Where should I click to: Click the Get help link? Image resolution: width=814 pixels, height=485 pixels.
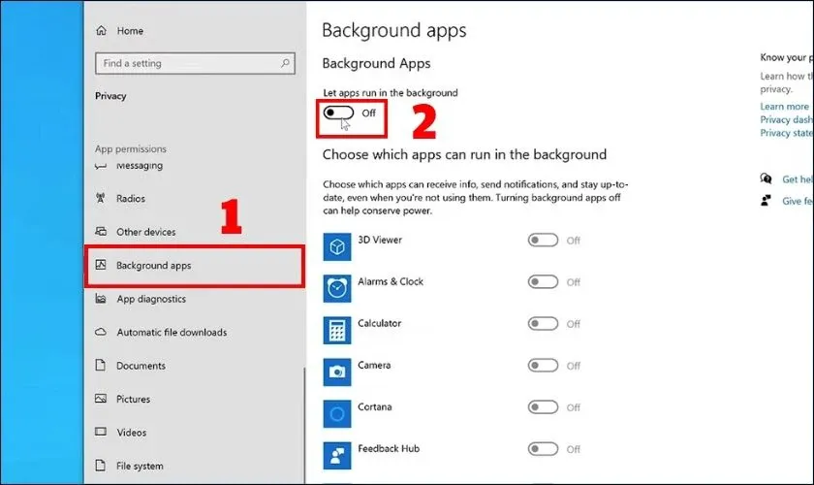click(797, 179)
